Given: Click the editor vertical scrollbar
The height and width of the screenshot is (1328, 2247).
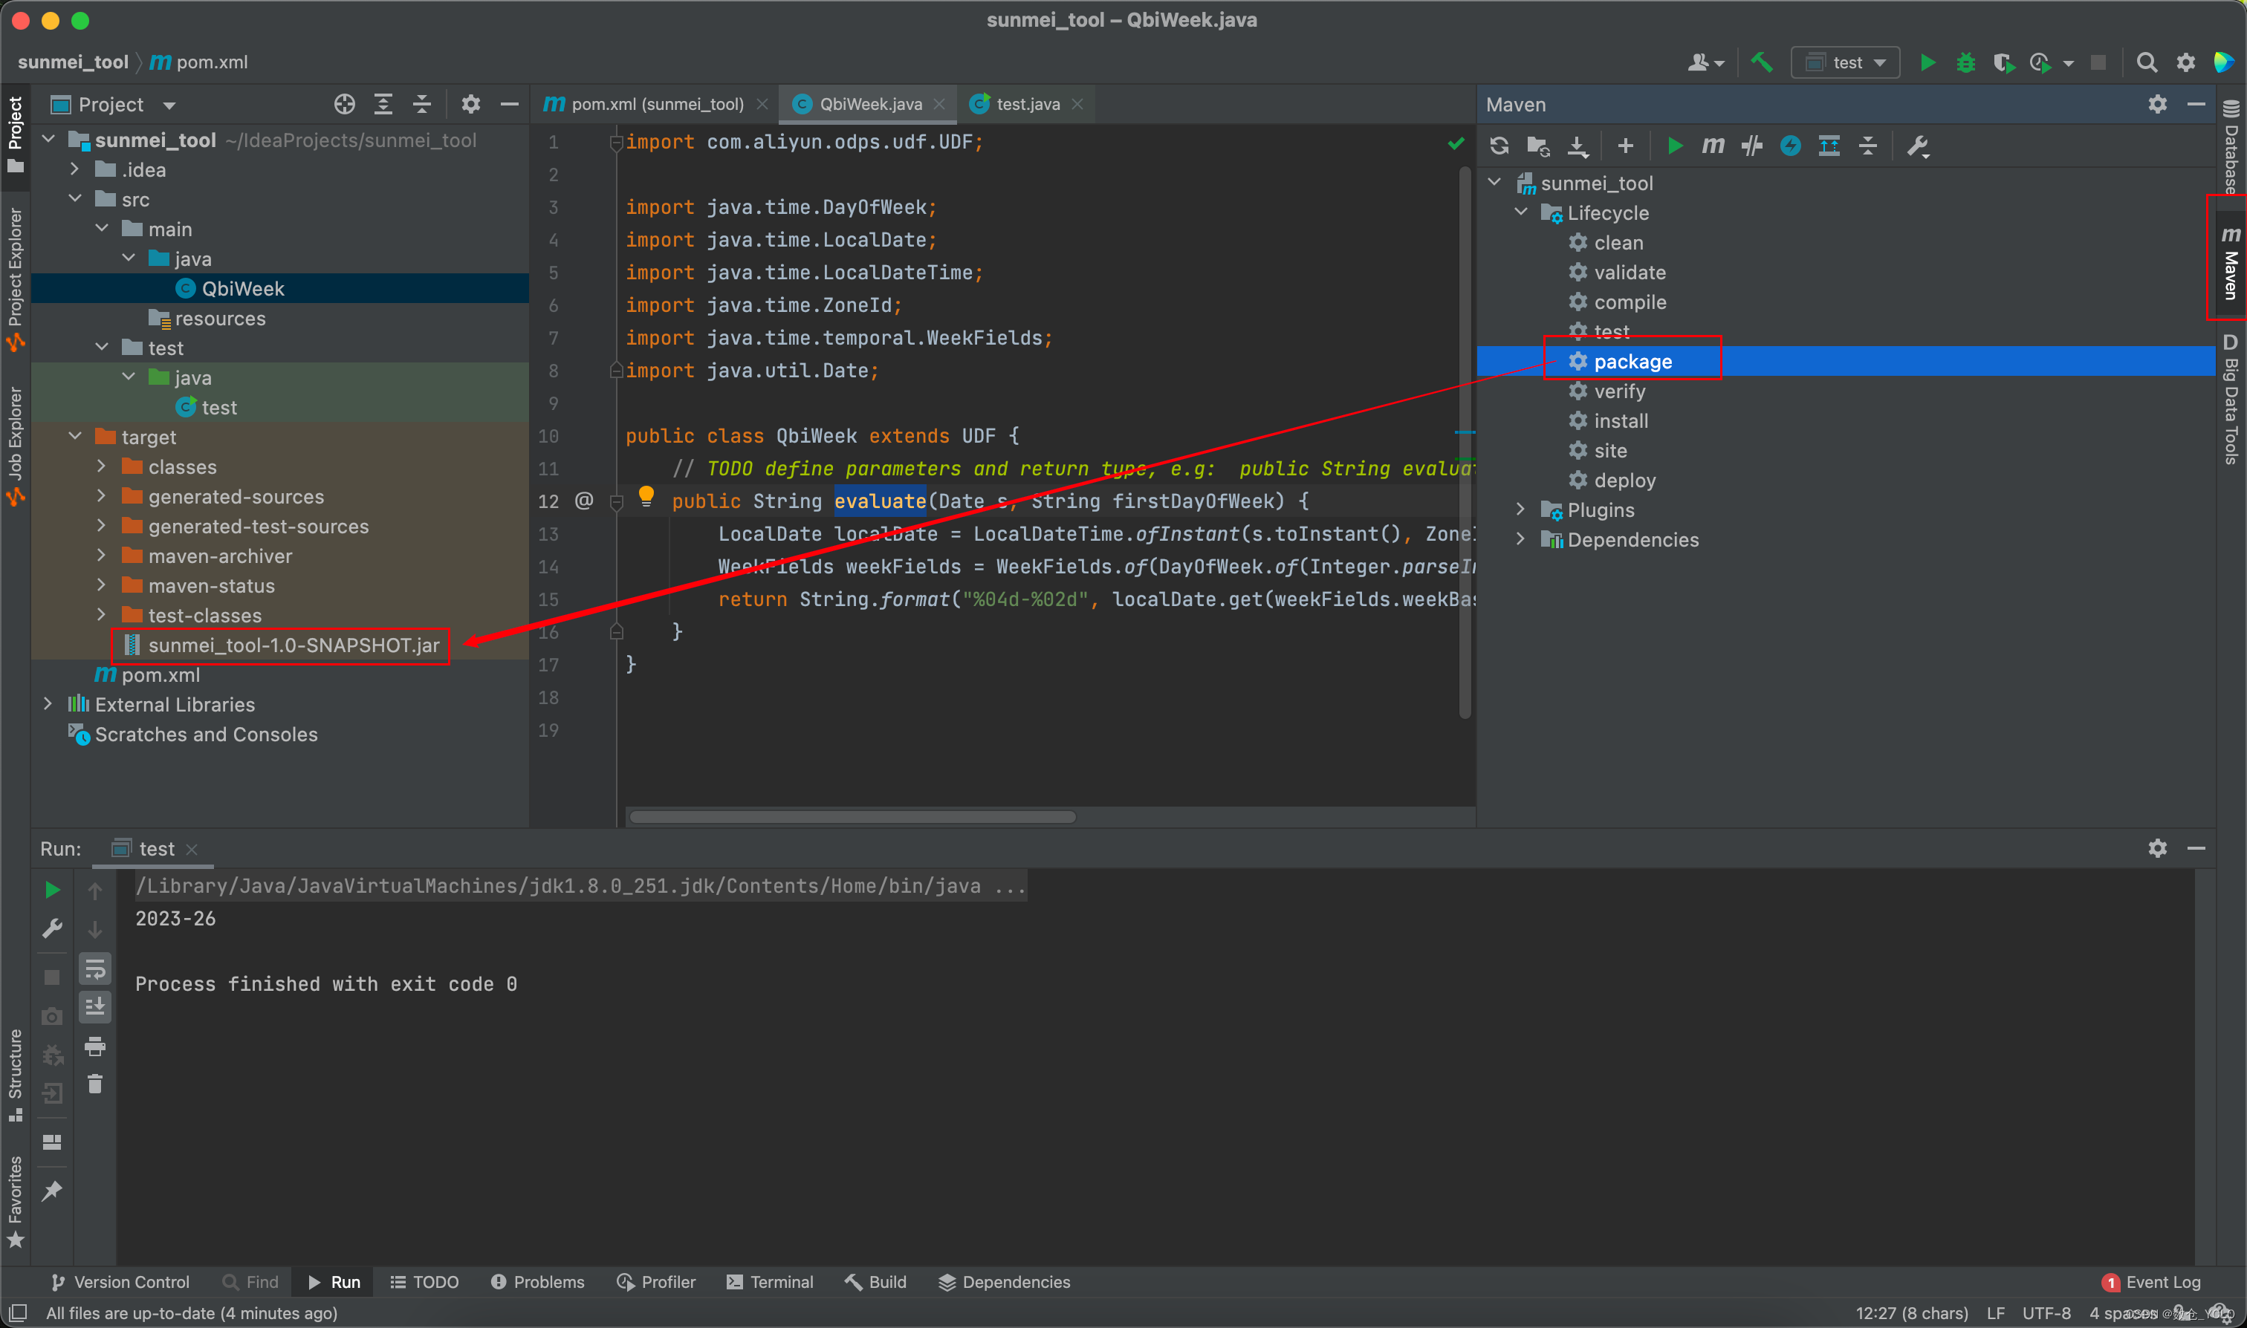Looking at the screenshot, I should coord(1465,443).
